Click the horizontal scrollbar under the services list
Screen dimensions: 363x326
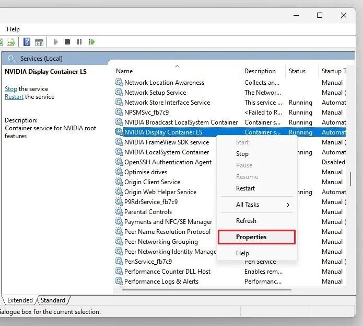pyautogui.click(x=206, y=290)
